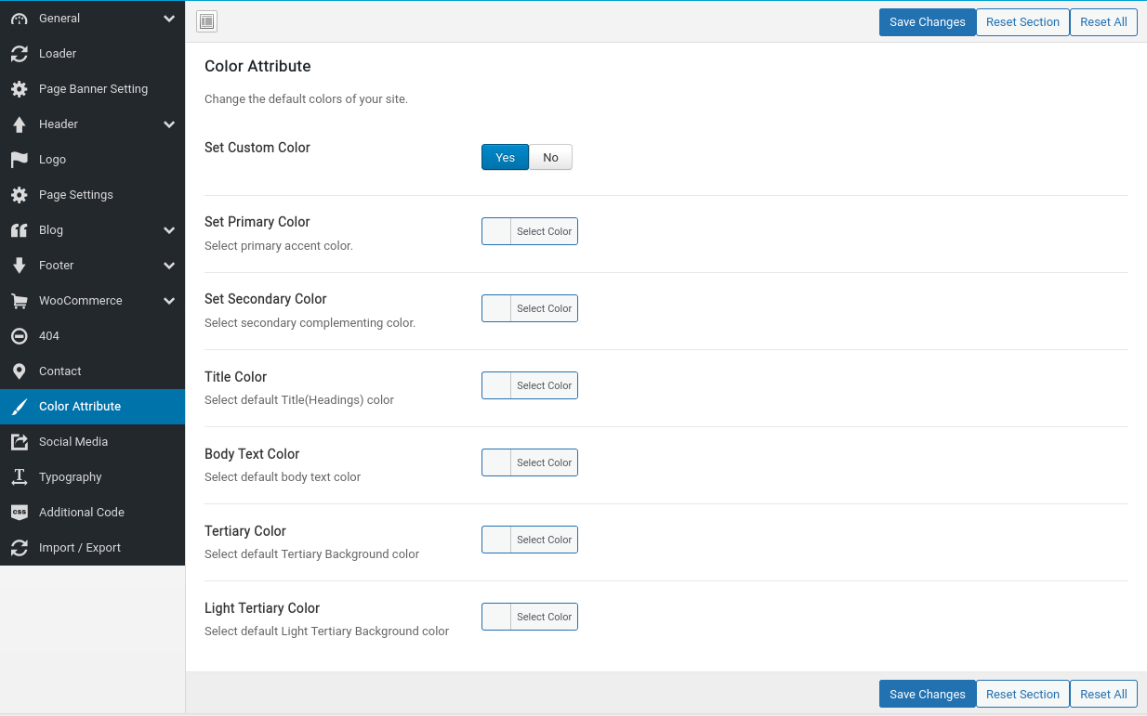This screenshot has height=716, width=1147.
Task: Open the Additional Code section
Action: click(x=92, y=513)
